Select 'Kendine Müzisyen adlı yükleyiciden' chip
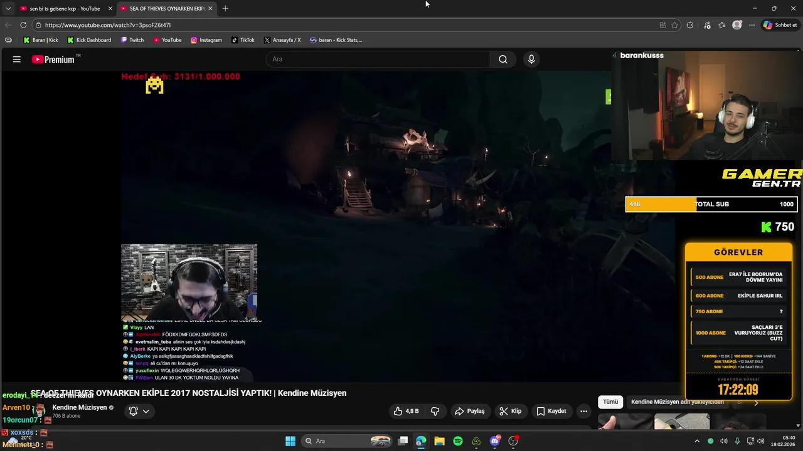 click(x=677, y=402)
